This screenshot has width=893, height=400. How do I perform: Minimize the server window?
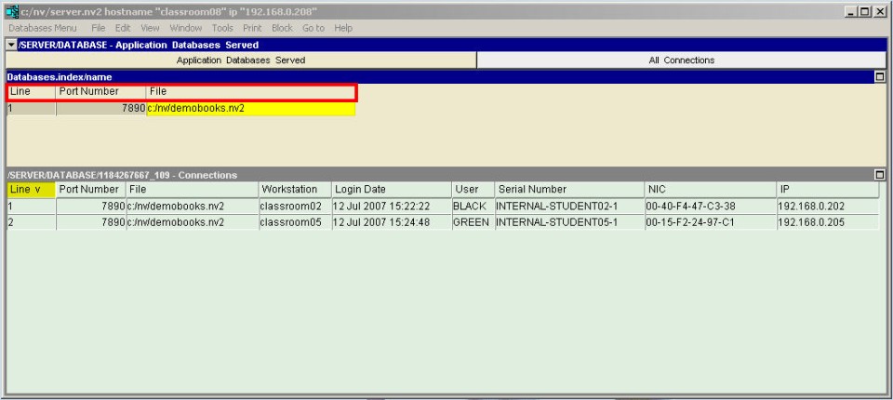[846, 10]
